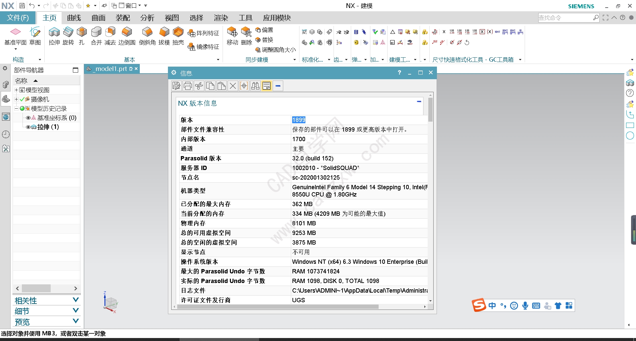Image resolution: width=636 pixels, height=341 pixels.
Task: Toggle word wrap icon in the information window
Action: tap(267, 86)
